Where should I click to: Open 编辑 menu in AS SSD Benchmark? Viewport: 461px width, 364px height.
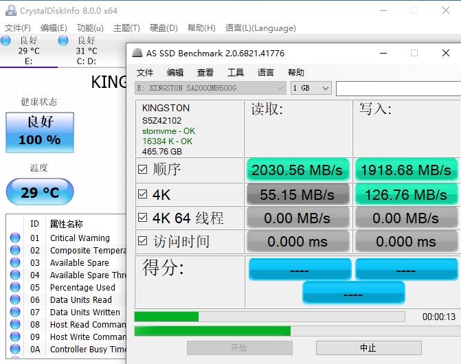tap(175, 72)
